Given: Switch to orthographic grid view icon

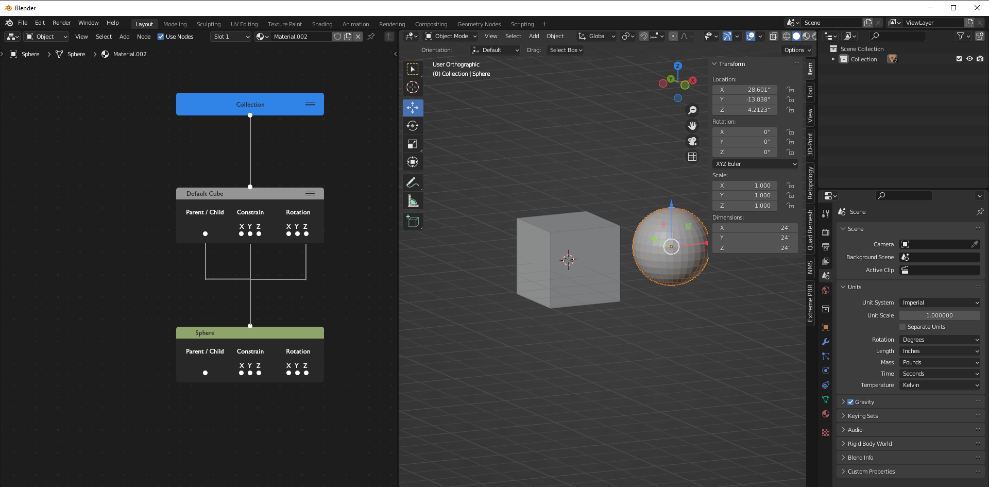Looking at the screenshot, I should click(692, 157).
